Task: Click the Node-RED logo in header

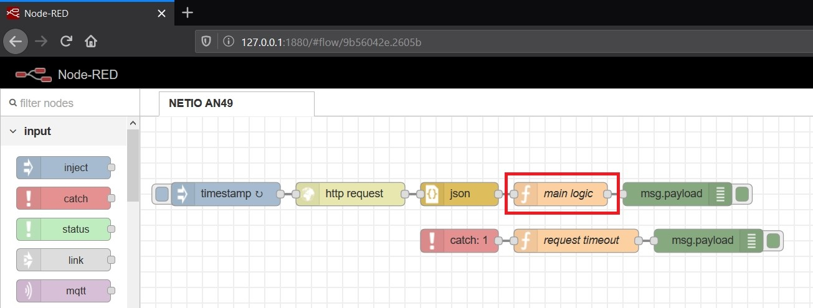Action: (34, 75)
